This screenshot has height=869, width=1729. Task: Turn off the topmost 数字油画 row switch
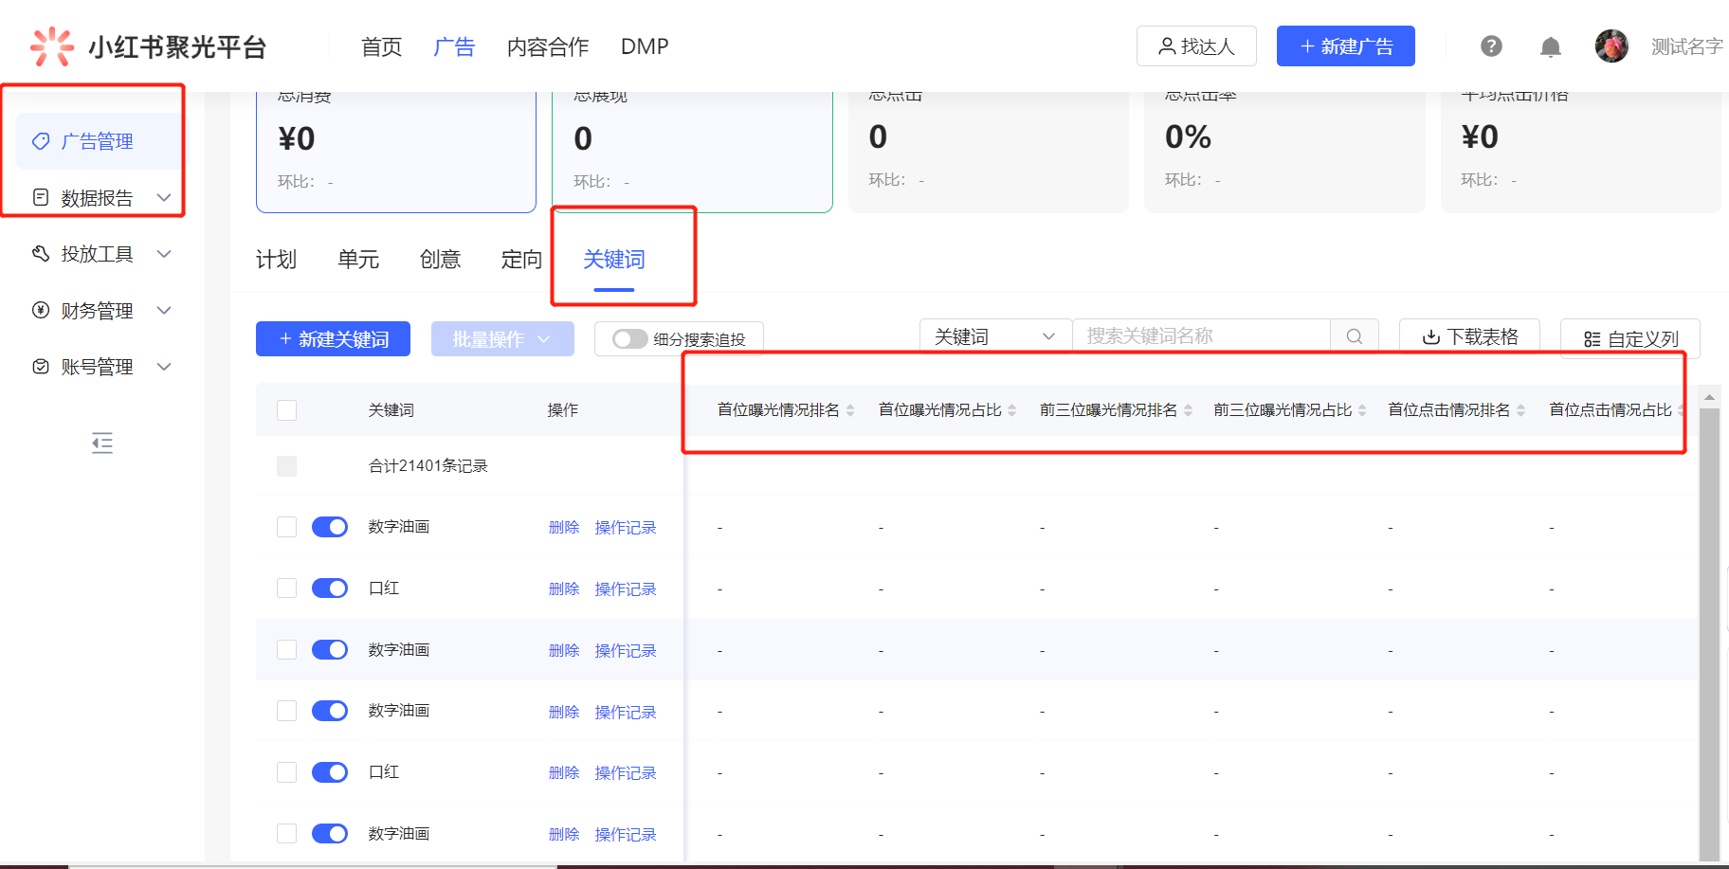point(330,527)
